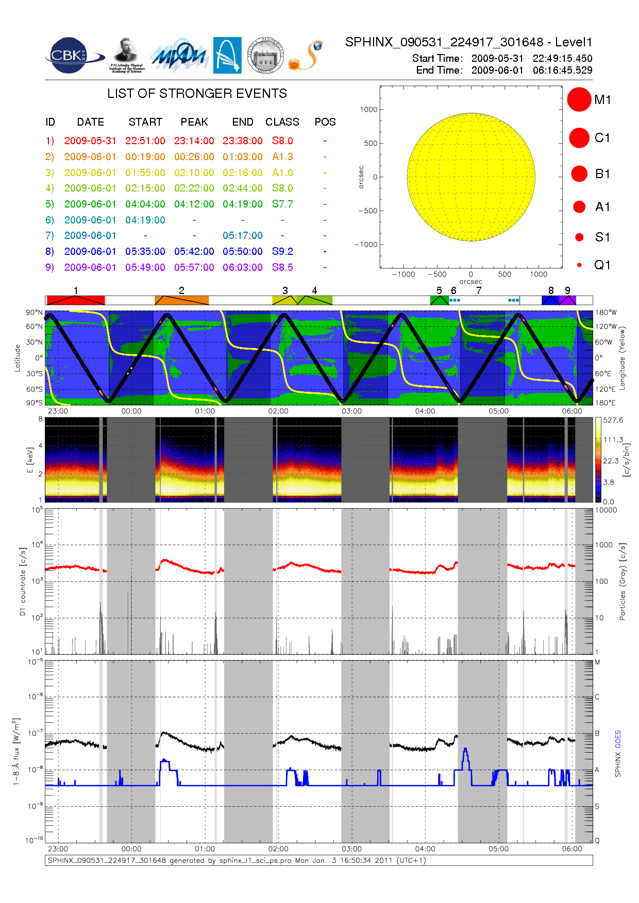Click the B1 red legend circle
This screenshot has width=639, height=903.
(x=579, y=173)
